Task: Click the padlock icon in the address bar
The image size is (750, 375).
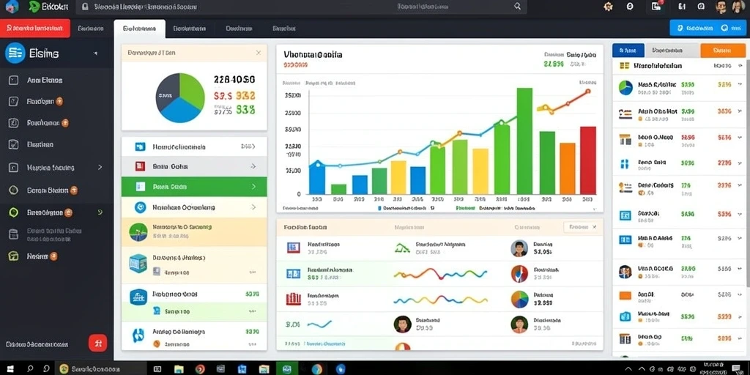Action: pos(85,7)
